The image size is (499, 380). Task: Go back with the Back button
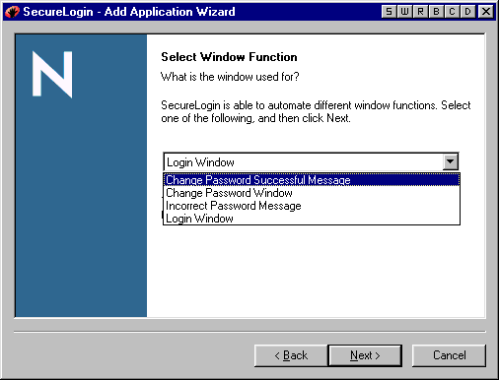tap(291, 355)
